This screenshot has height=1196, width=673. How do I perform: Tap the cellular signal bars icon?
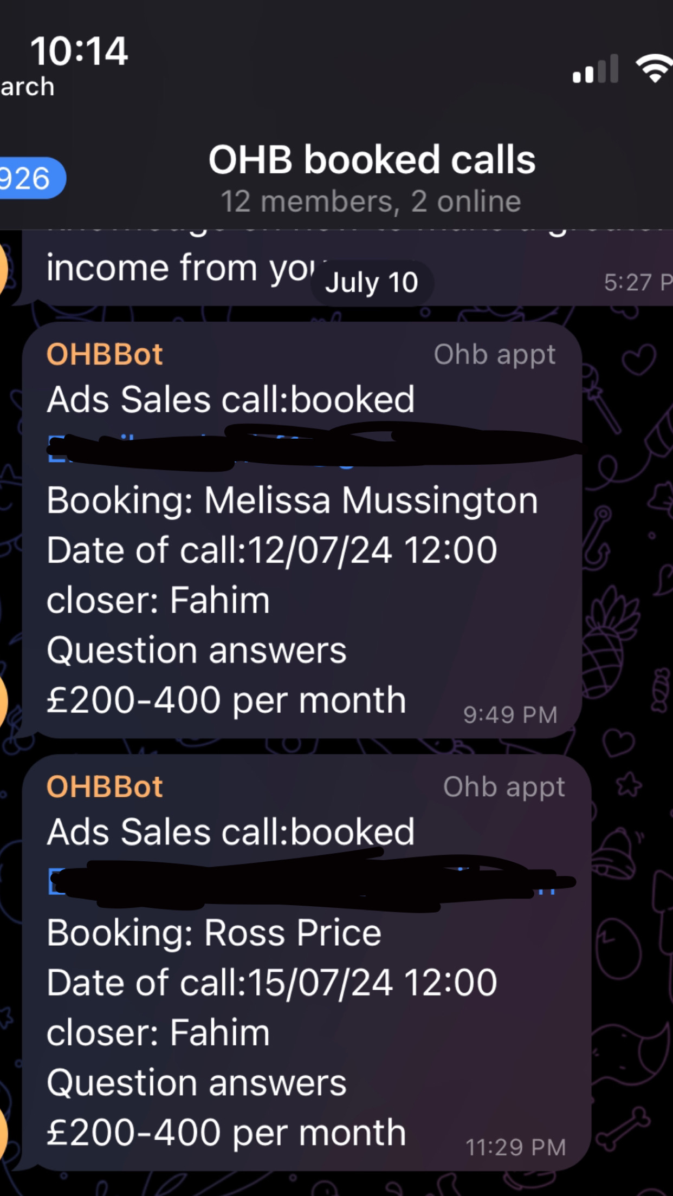(595, 69)
